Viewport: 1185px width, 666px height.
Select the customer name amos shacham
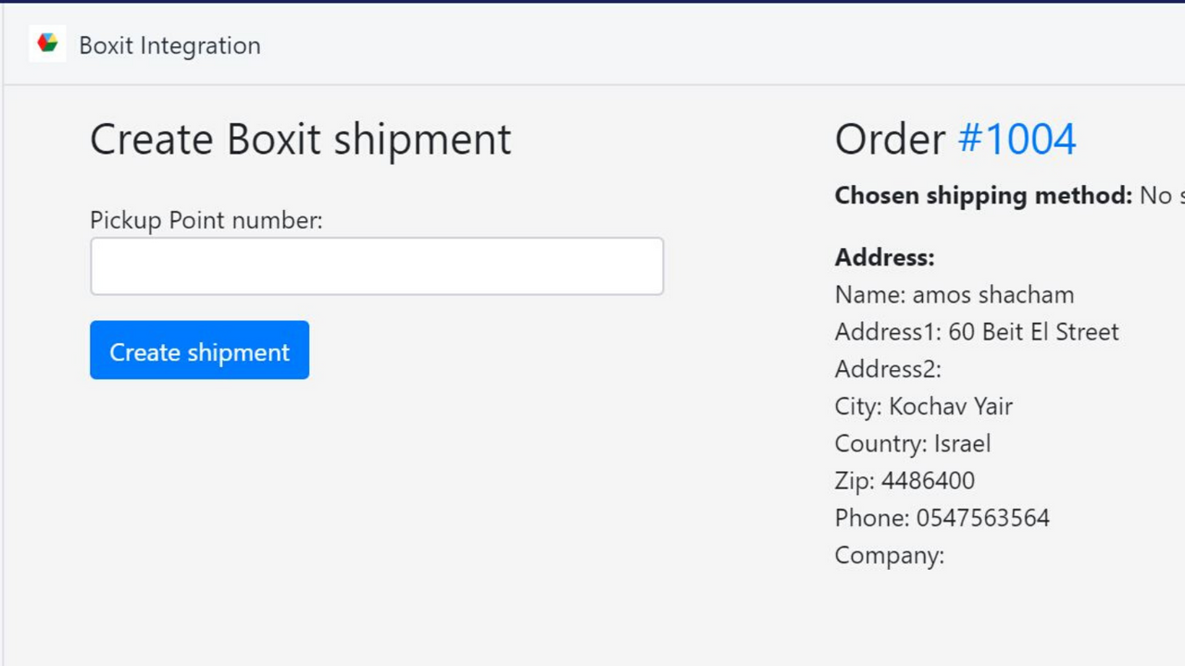954,294
